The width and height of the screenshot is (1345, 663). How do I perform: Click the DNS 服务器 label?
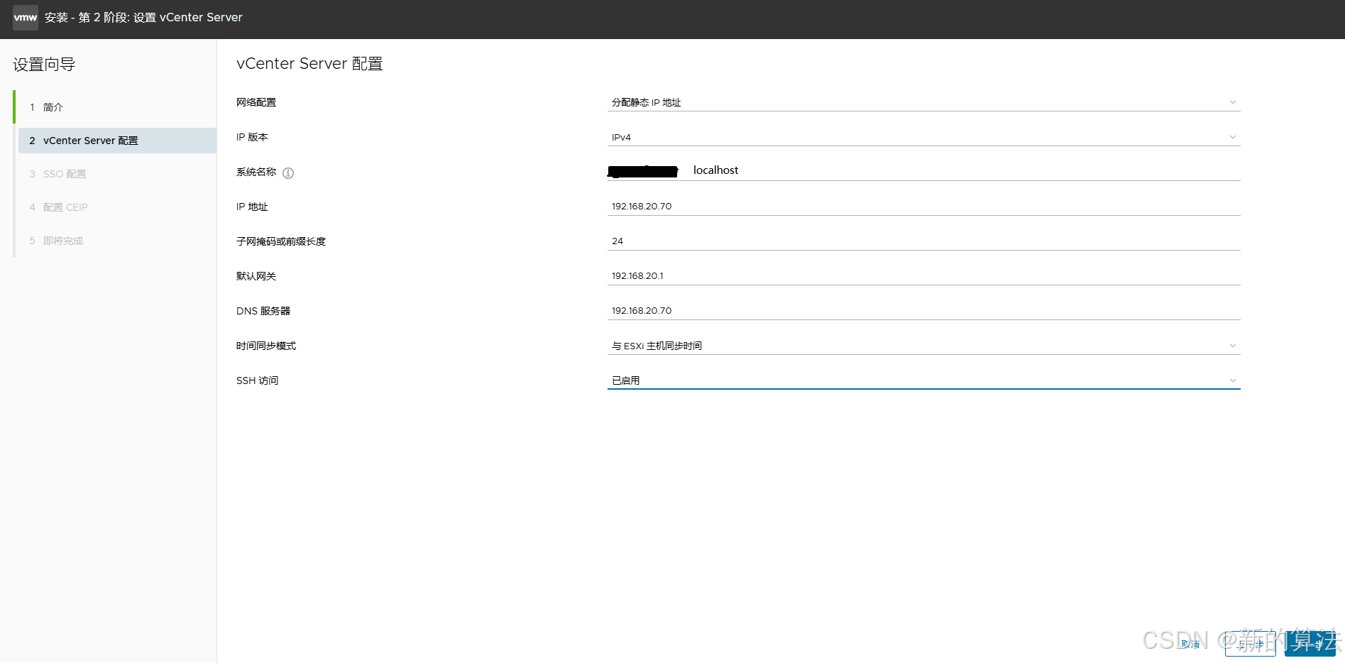coord(263,311)
